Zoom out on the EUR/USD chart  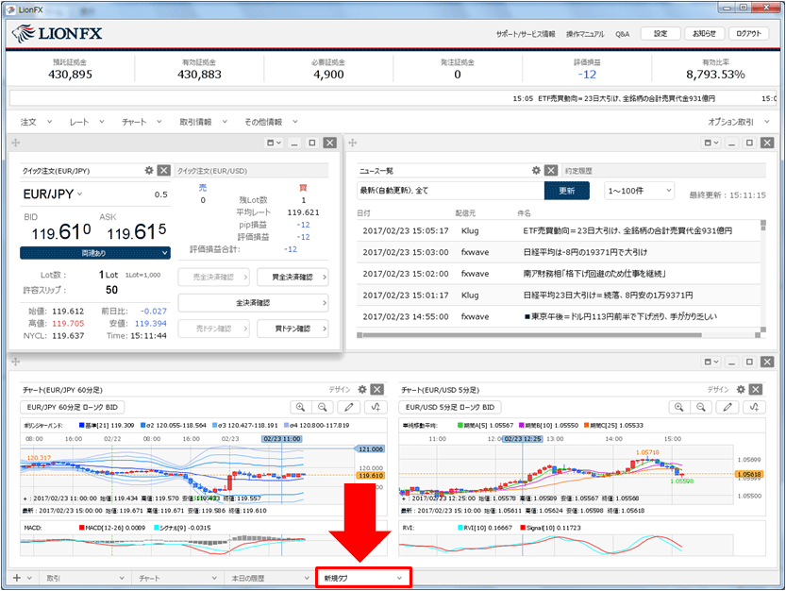(x=702, y=407)
